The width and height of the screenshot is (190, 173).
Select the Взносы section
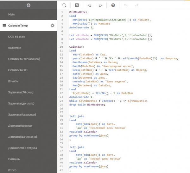coord(13,81)
